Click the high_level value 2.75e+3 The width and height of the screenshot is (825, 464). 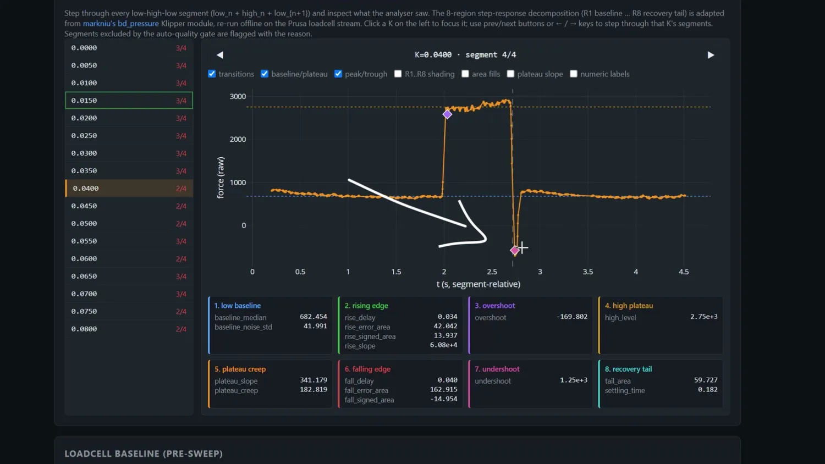[704, 317]
